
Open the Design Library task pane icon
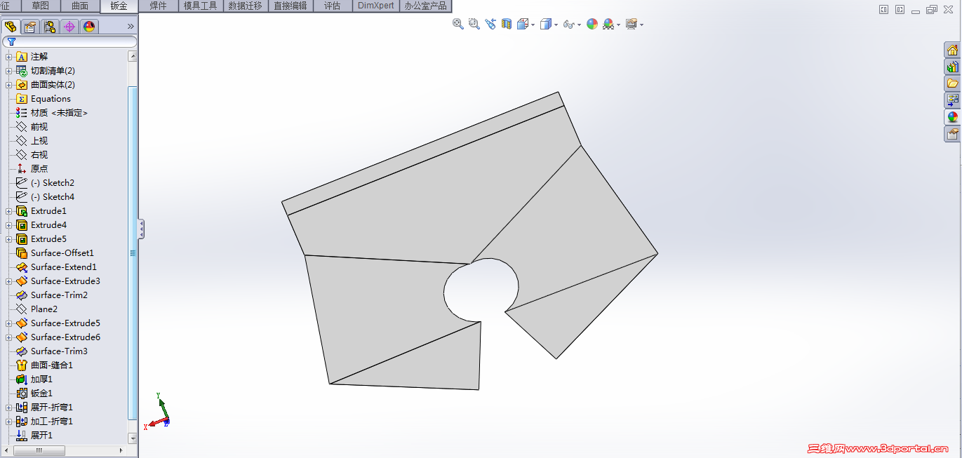pos(952,67)
